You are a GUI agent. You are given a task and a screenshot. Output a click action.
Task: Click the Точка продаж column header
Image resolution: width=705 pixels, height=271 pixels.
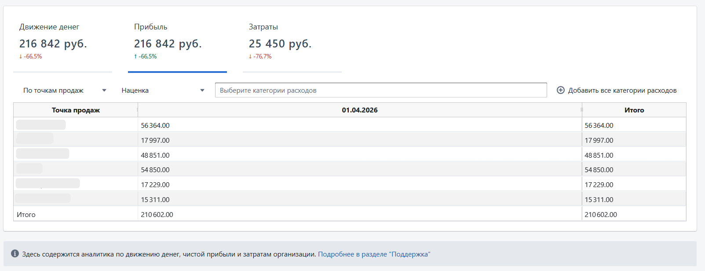pyautogui.click(x=76, y=110)
